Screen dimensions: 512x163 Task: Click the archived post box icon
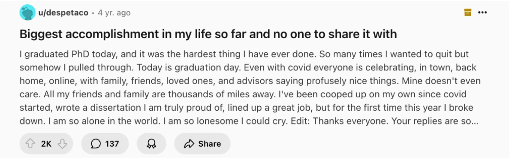tap(467, 13)
